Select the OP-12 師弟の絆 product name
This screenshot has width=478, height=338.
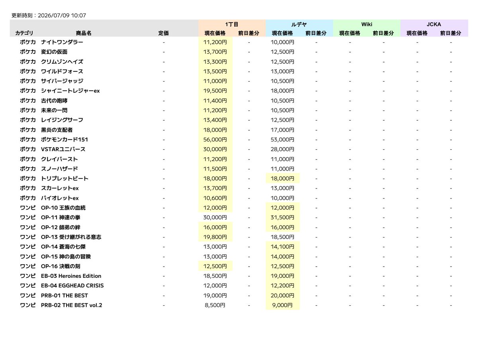[61, 227]
